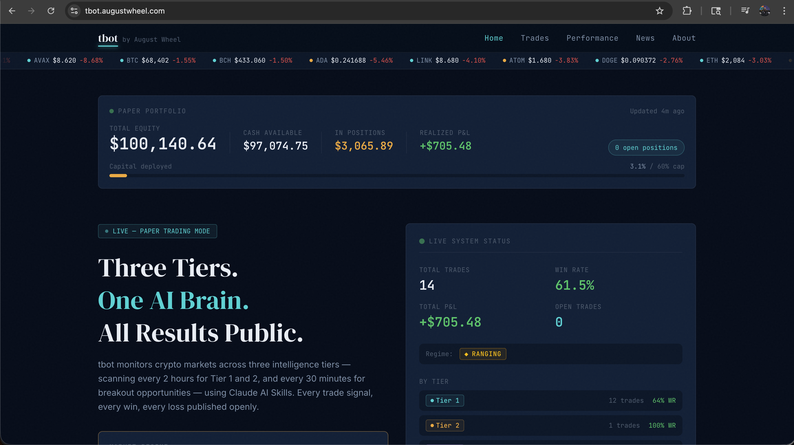Reload the tbot page
Image resolution: width=794 pixels, height=445 pixels.
click(51, 11)
